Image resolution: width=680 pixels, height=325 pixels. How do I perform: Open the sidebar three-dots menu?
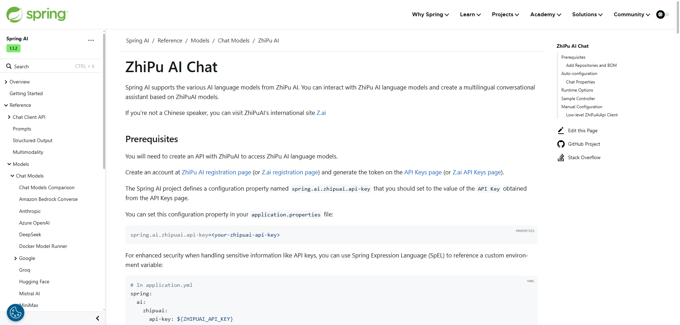click(x=91, y=40)
